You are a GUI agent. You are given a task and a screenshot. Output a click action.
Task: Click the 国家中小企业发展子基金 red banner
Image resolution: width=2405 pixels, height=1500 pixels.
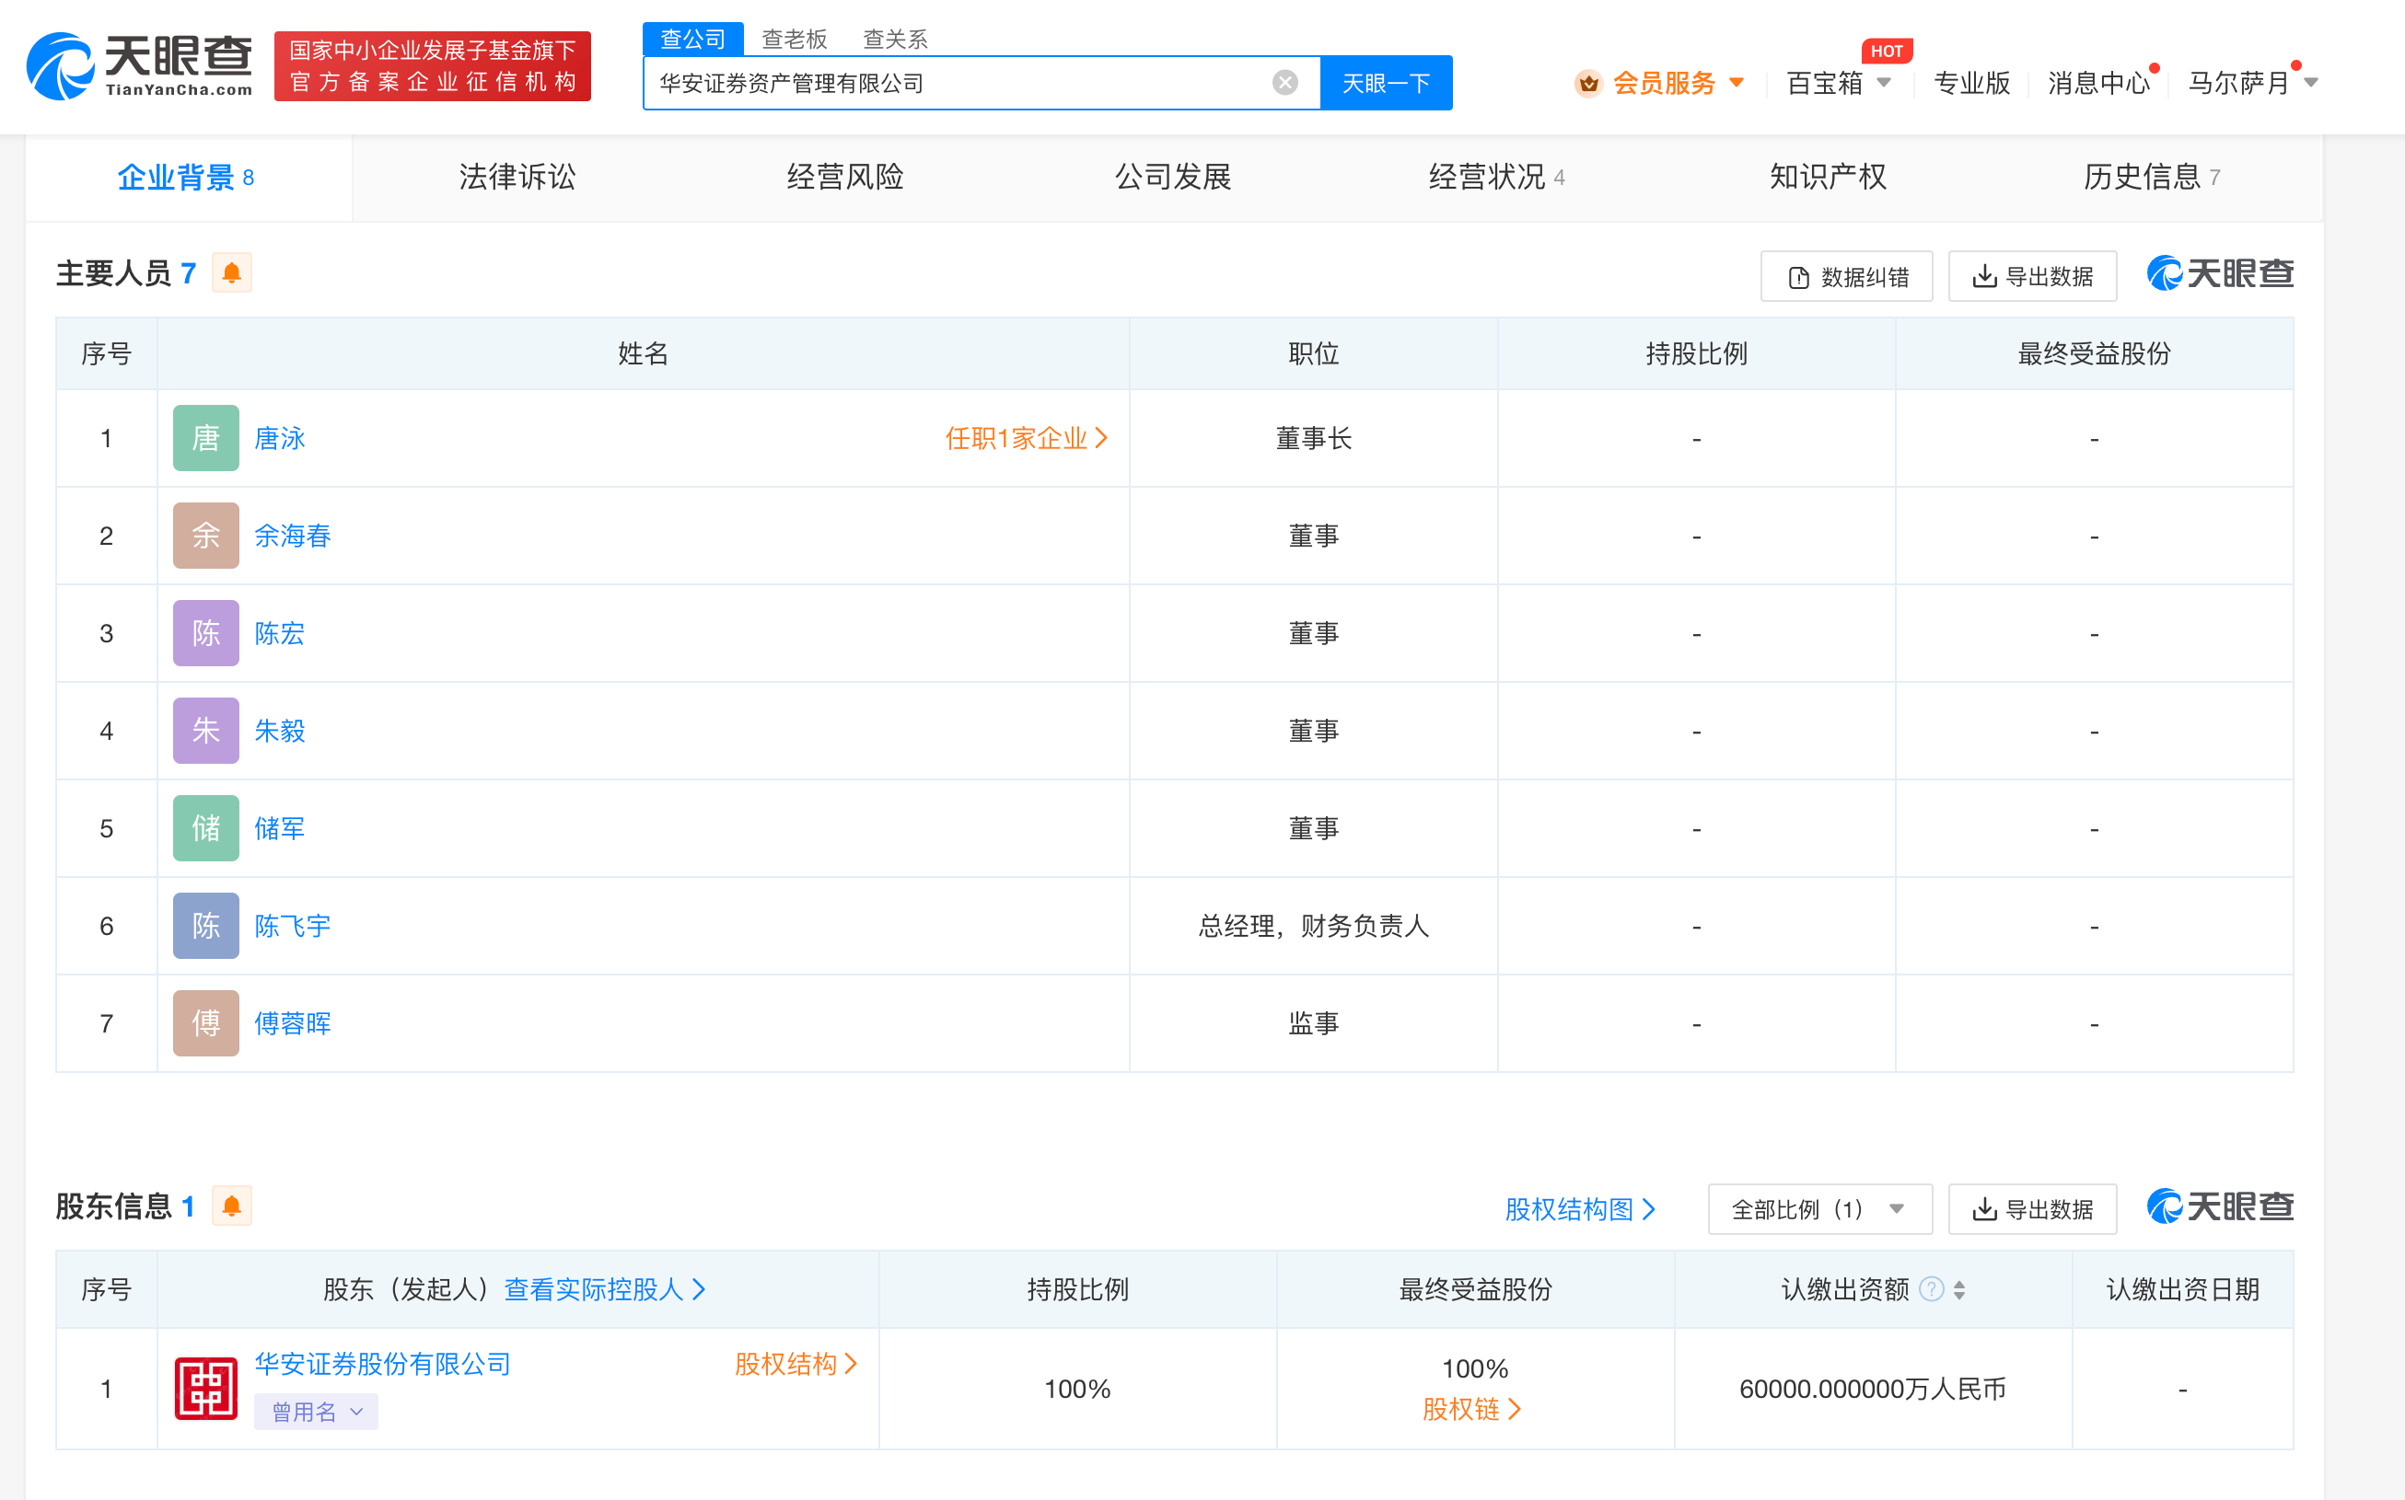tap(432, 65)
